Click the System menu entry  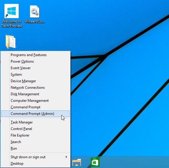click(x=35, y=75)
